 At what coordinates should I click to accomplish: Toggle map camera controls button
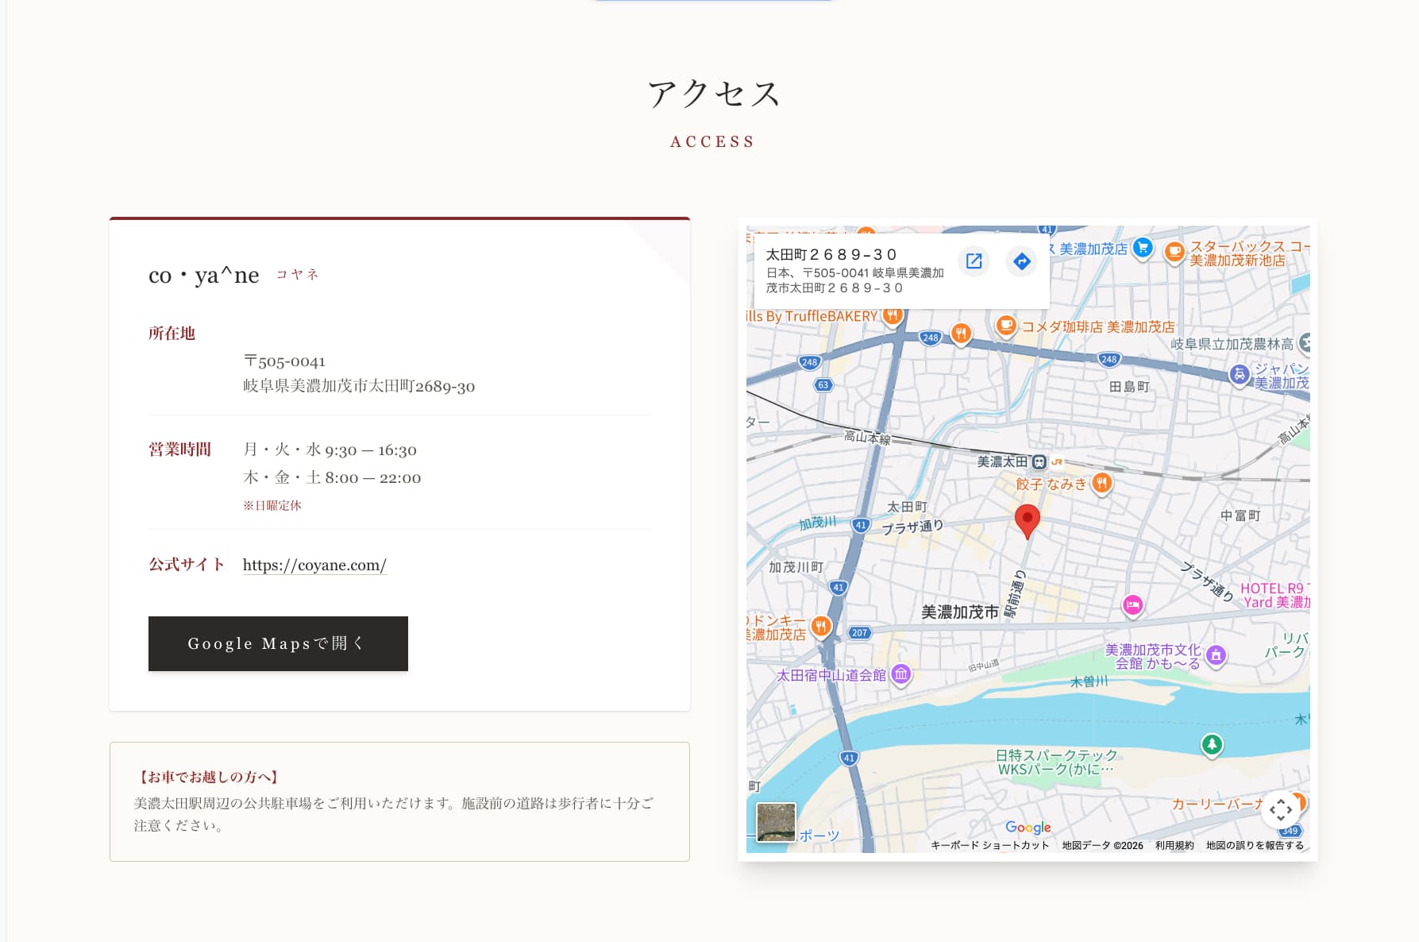[x=1280, y=810]
